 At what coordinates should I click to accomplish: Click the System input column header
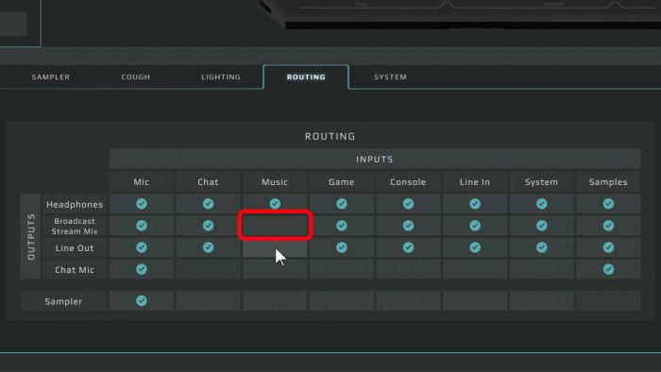pyautogui.click(x=542, y=182)
